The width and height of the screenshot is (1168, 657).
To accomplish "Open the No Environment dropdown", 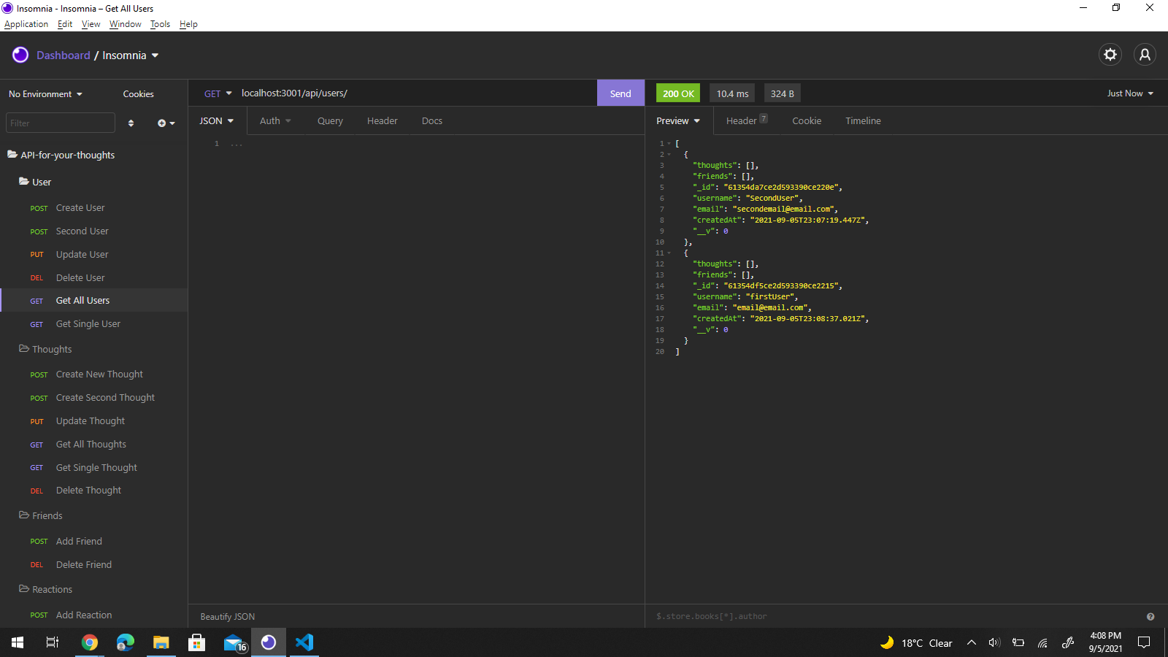I will [x=44, y=93].
